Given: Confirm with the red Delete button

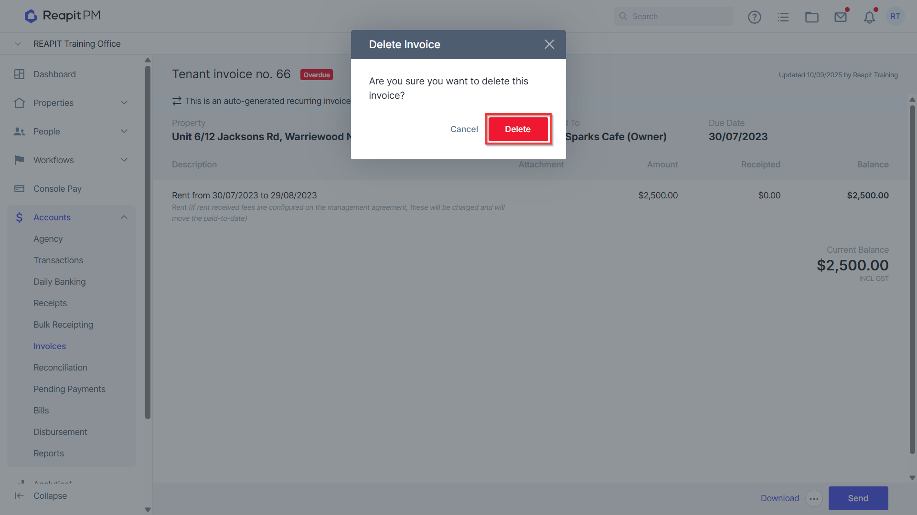Looking at the screenshot, I should point(518,129).
